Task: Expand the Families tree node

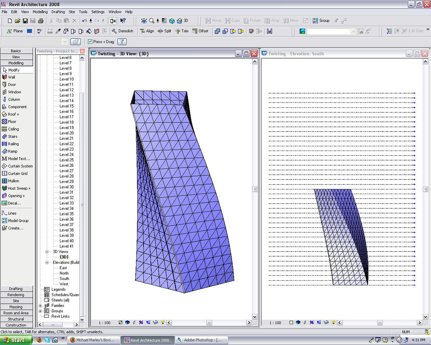Action: pos(40,305)
